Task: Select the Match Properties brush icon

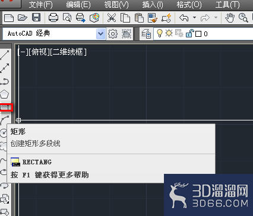Action: pyautogui.click(x=153, y=18)
